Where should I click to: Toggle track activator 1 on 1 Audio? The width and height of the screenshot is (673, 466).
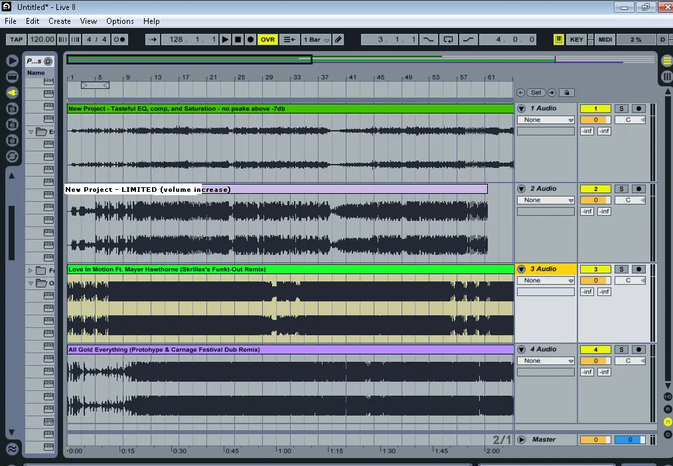click(x=595, y=109)
